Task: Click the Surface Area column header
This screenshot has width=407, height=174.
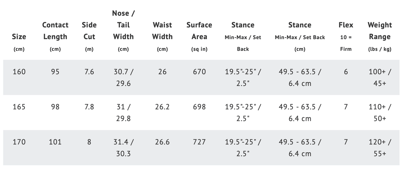Action: tap(199, 31)
